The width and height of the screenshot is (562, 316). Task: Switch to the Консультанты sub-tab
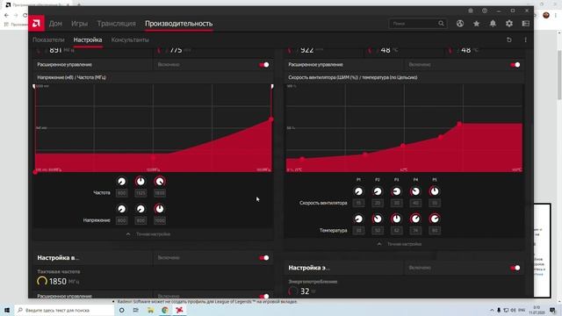(130, 39)
